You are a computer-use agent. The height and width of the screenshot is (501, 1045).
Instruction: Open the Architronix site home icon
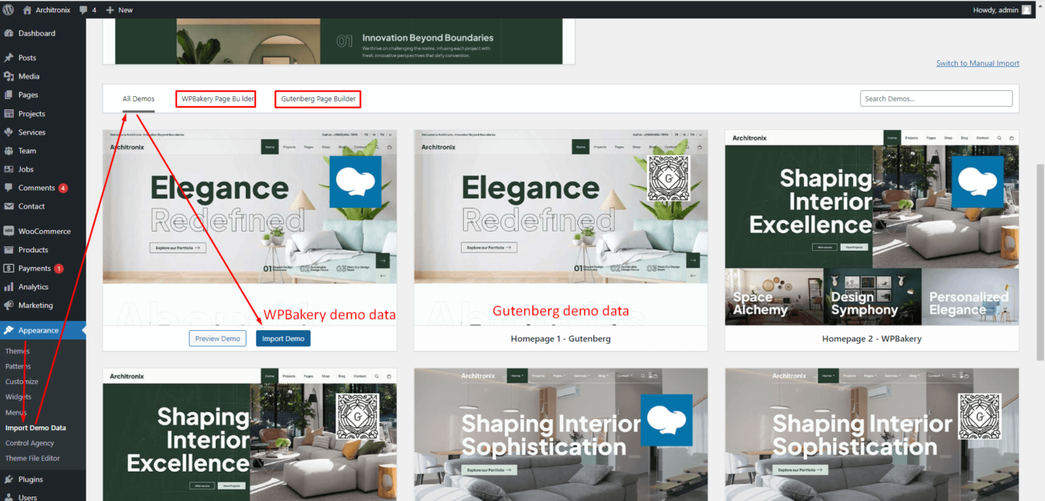pyautogui.click(x=28, y=10)
